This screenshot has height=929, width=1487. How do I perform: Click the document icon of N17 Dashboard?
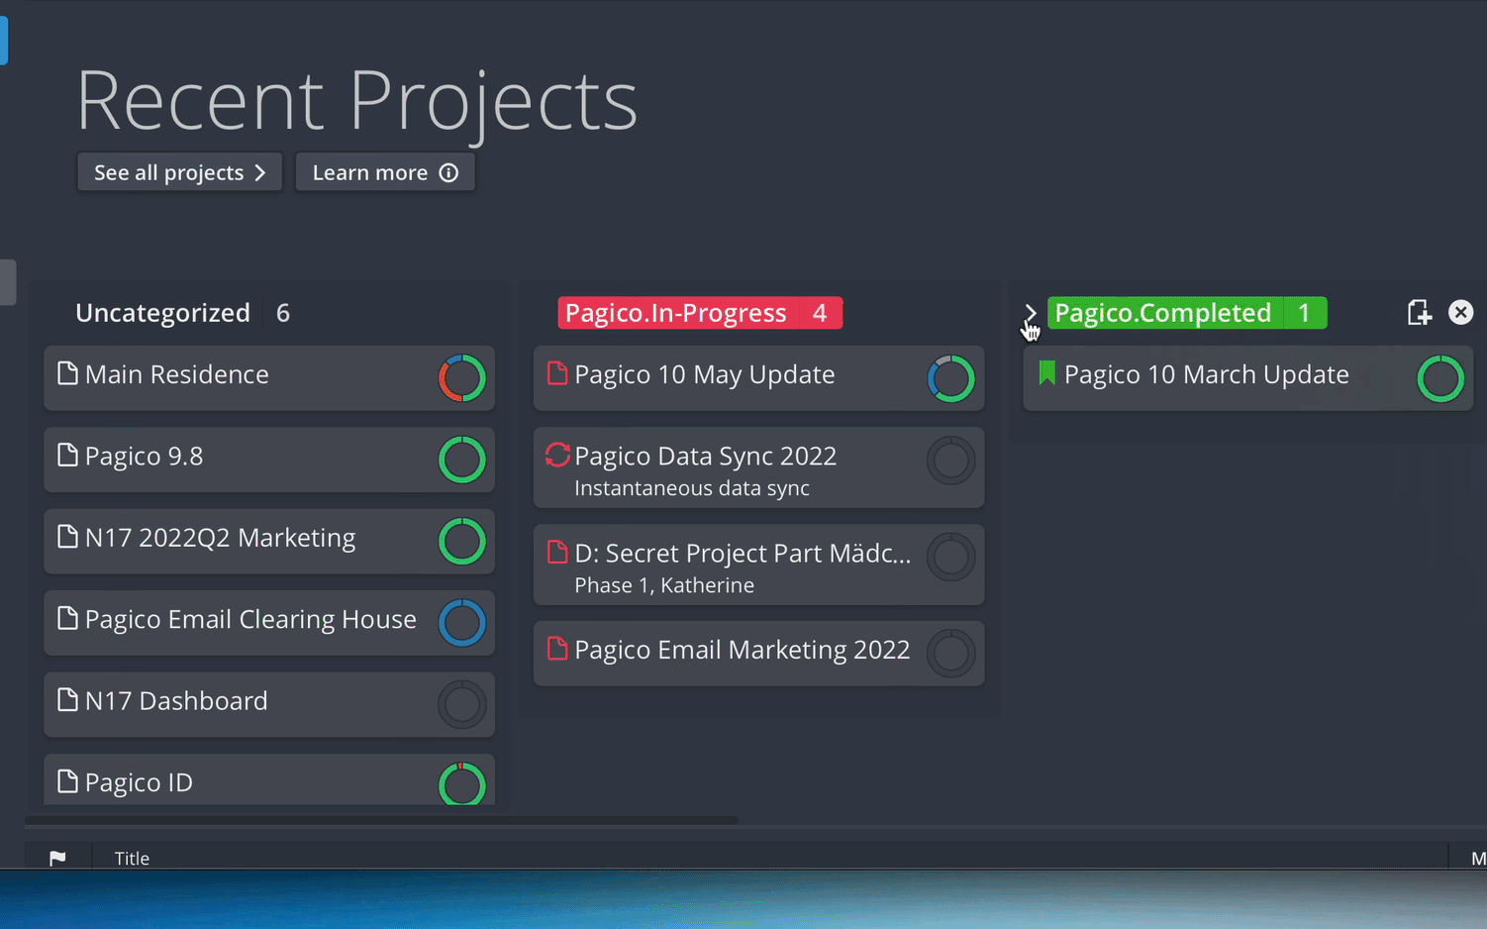pos(67,699)
